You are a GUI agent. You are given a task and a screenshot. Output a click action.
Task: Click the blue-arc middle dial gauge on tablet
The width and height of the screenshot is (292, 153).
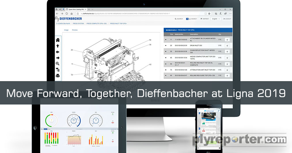tap(74, 121)
